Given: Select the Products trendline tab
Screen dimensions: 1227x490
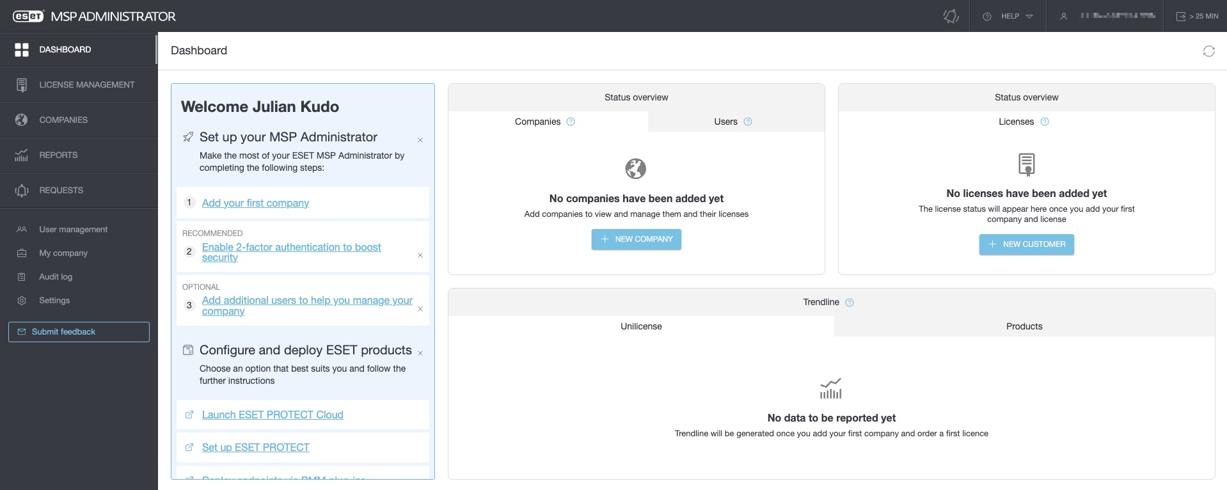Looking at the screenshot, I should pyautogui.click(x=1024, y=326).
